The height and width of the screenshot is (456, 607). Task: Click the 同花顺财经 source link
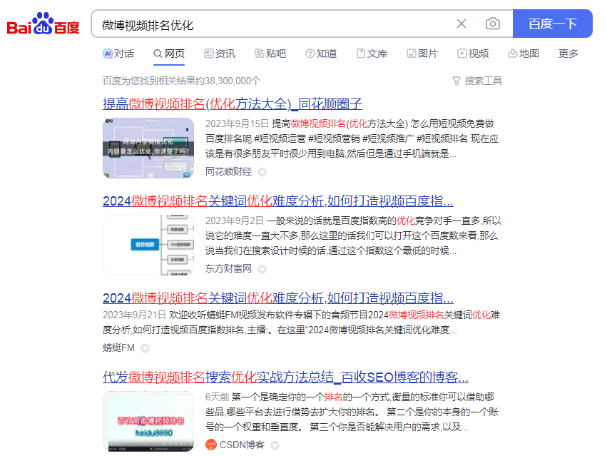[x=228, y=171]
